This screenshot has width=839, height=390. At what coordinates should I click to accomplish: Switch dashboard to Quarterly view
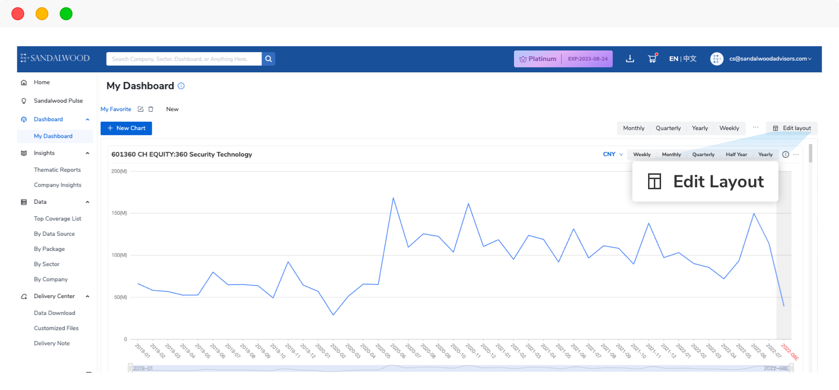(x=668, y=128)
